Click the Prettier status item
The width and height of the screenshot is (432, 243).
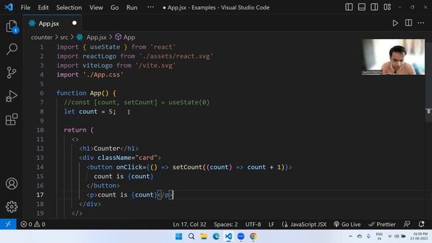[x=382, y=224]
